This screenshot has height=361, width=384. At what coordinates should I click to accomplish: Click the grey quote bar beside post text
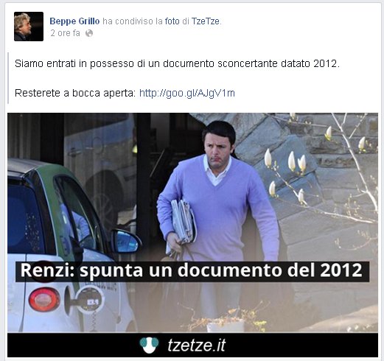[x=8, y=78]
